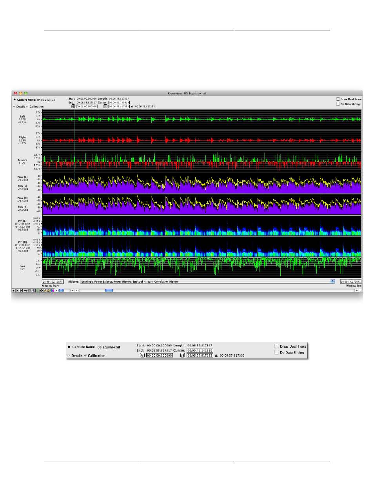Click the "Balance" ribbon label
The width and height of the screenshot is (374, 484).
coord(22,160)
